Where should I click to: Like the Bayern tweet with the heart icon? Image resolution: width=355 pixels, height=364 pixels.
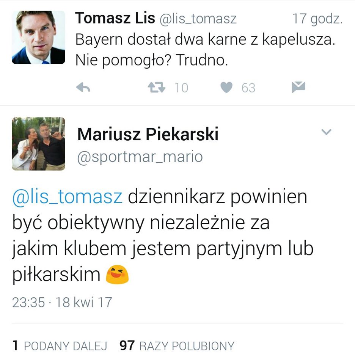(x=226, y=88)
